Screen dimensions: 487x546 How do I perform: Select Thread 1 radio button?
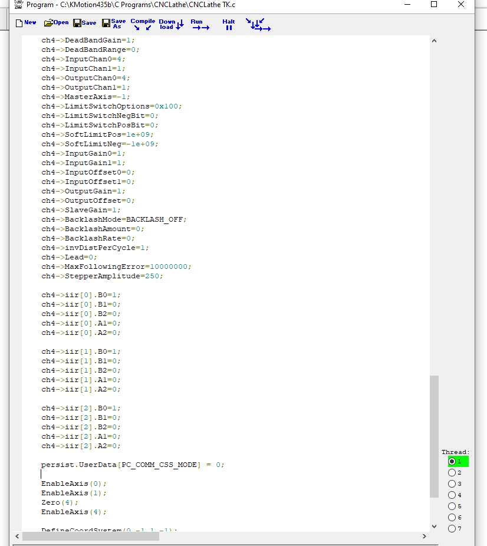point(452,461)
